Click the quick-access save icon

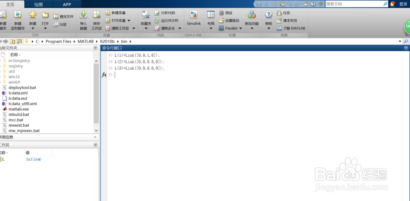click(259, 4)
